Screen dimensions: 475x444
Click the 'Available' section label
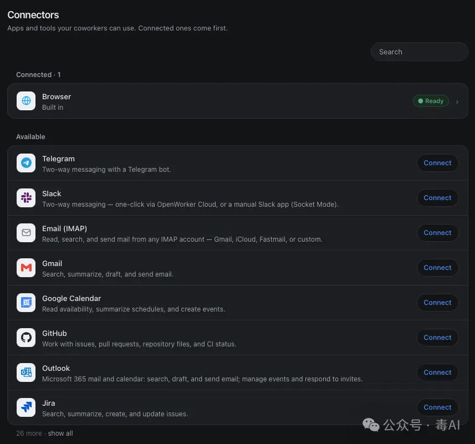(30, 136)
